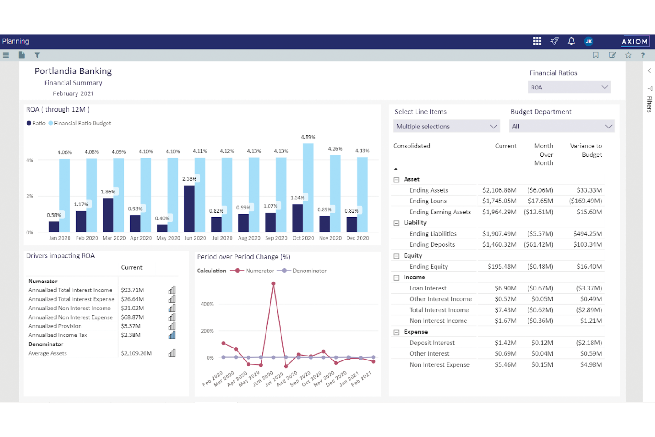This screenshot has height=437, width=655.
Task: Select the Non Interest Expense row label in Expense
Action: (439, 364)
